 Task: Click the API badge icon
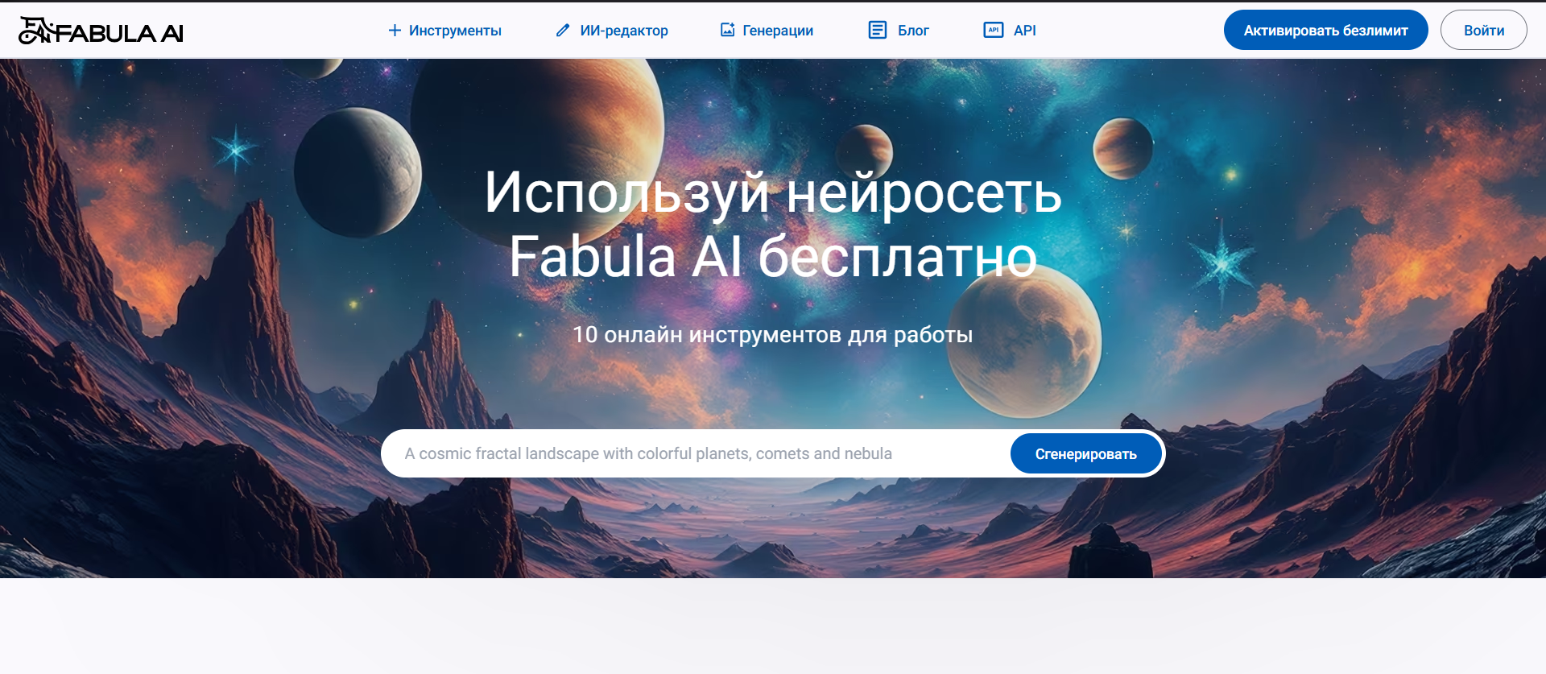tap(993, 31)
